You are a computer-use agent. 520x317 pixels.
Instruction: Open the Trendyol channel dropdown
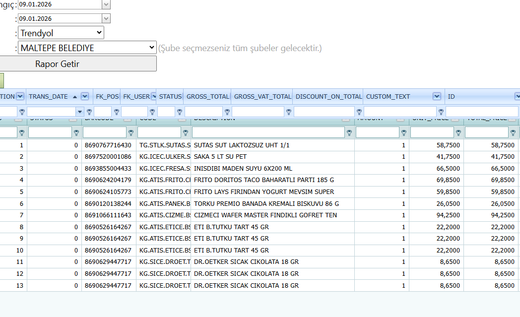61,33
